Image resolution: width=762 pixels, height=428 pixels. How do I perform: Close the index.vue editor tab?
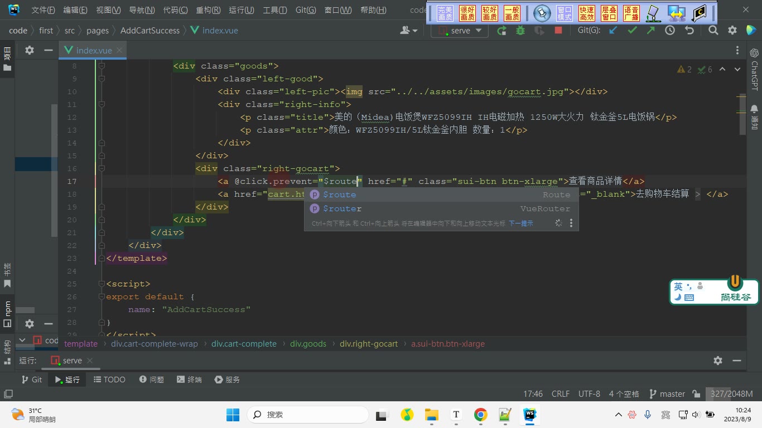[x=119, y=50]
